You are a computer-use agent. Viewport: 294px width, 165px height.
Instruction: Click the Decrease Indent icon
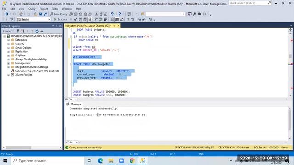[139, 19]
